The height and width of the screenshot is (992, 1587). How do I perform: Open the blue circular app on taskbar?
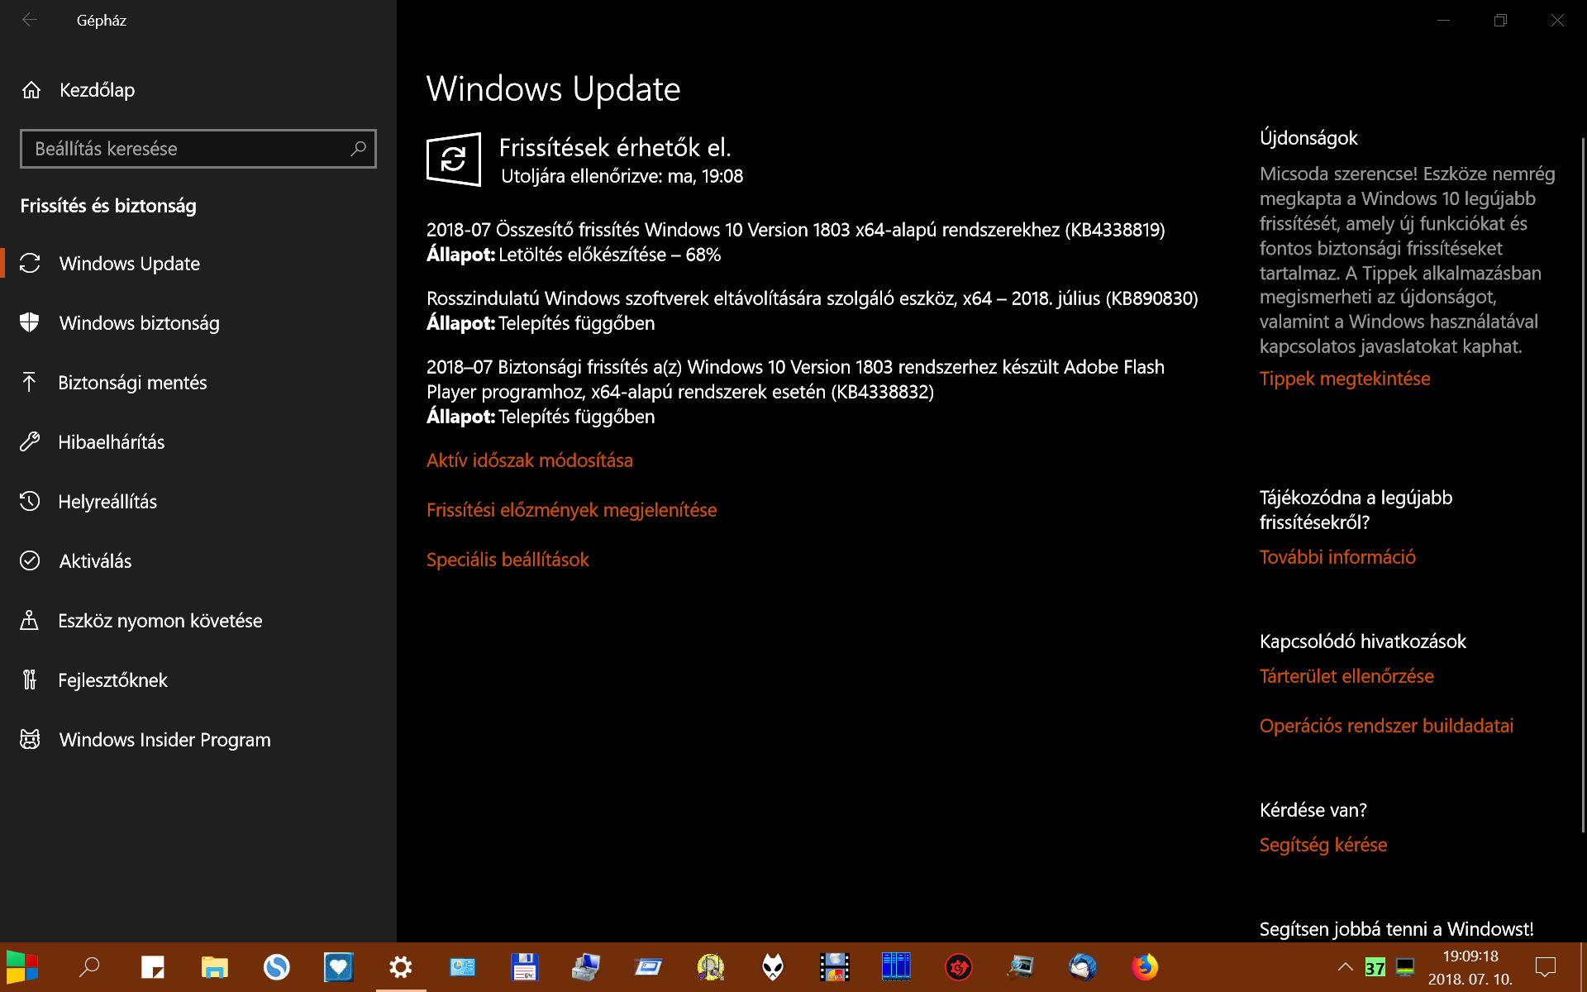[277, 967]
